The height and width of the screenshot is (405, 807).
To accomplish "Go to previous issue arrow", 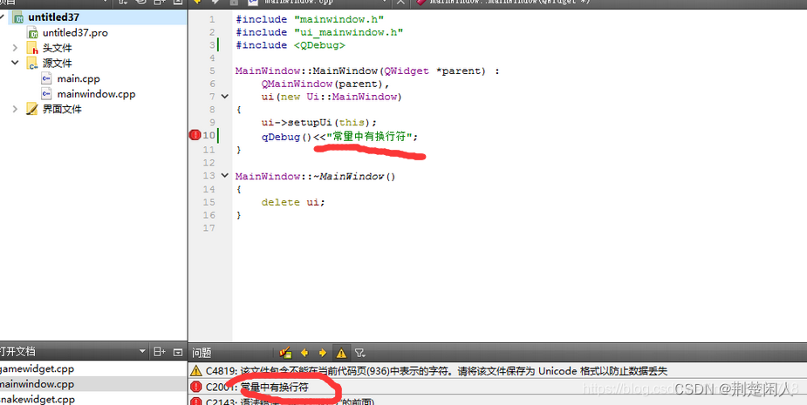I will click(304, 353).
